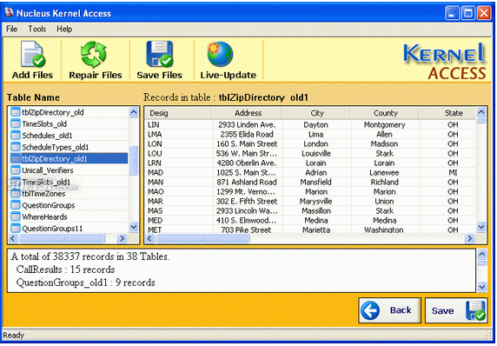The width and height of the screenshot is (497, 346).
Task: Click the Address column header
Action: 247,113
